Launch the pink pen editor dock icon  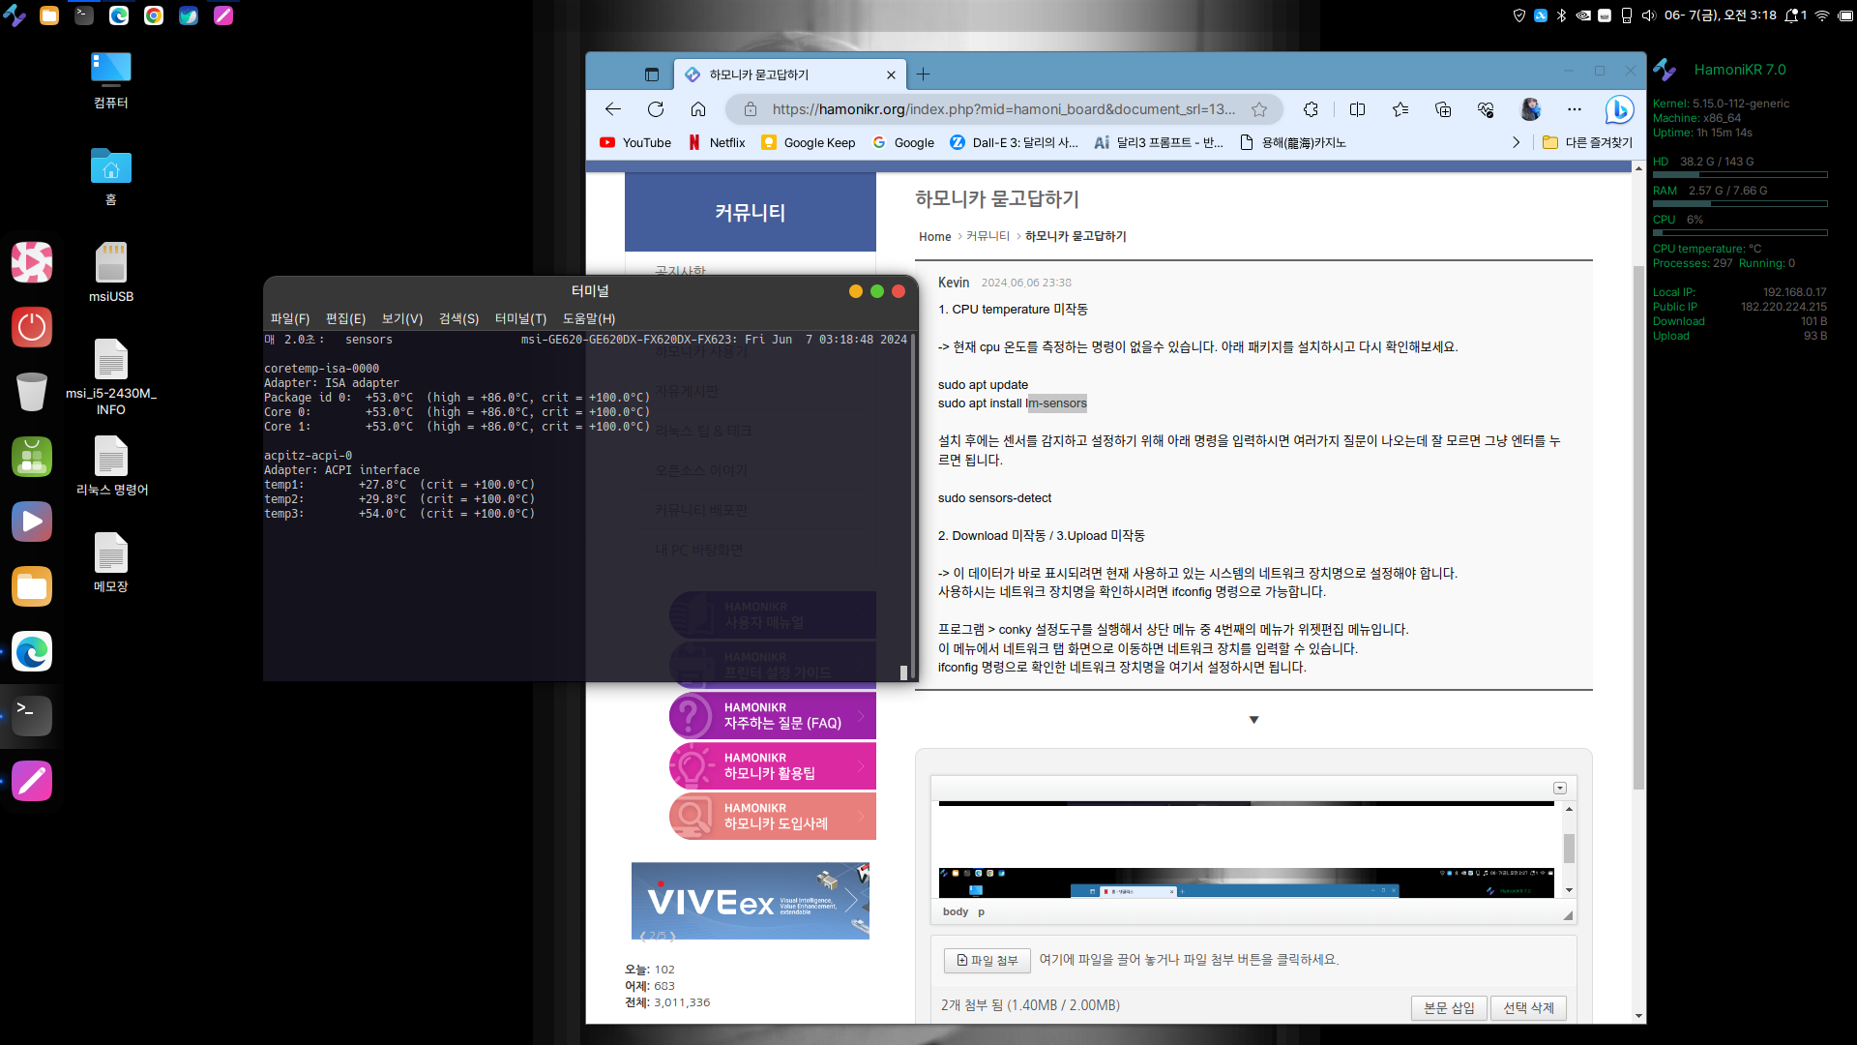coord(32,781)
